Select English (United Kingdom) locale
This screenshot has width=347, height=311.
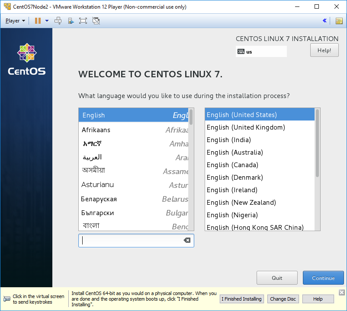pyautogui.click(x=245, y=127)
